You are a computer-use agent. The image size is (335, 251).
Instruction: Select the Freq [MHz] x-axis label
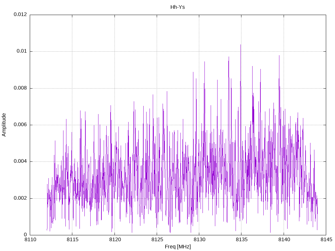(x=178, y=247)
